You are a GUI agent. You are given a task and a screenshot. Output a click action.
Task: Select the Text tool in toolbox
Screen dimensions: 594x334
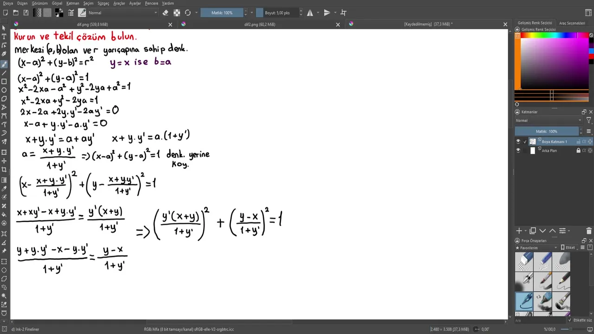pos(4,36)
